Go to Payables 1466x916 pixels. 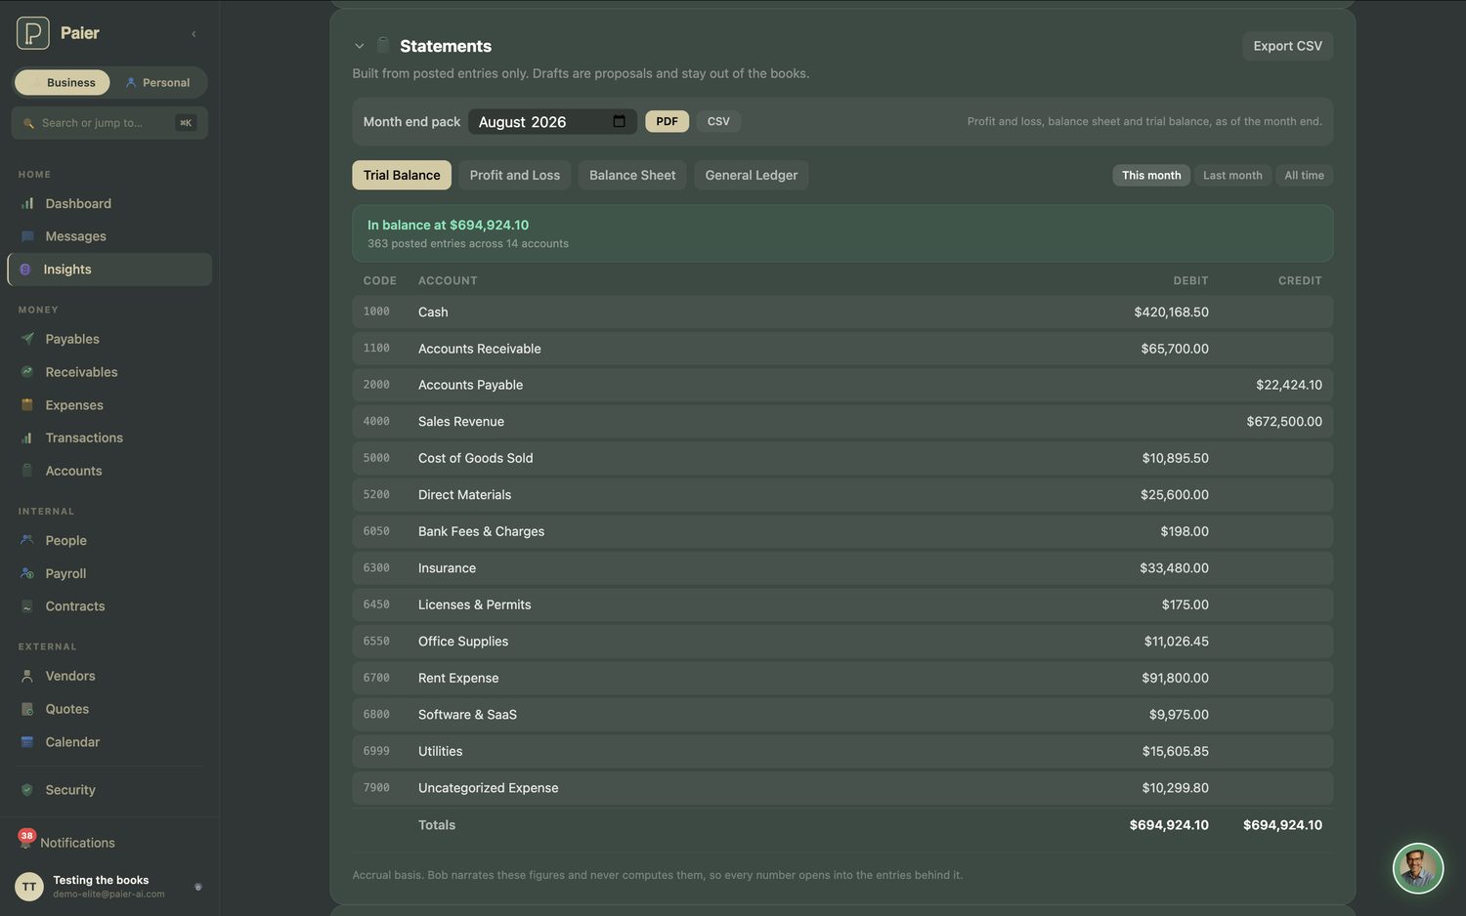coord(109,339)
